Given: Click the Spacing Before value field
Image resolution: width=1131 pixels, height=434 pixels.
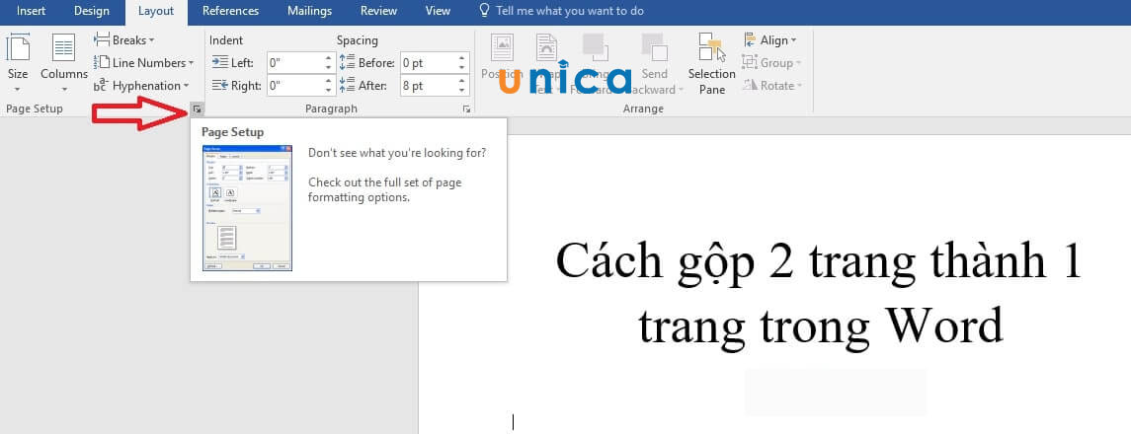Looking at the screenshot, I should click(x=427, y=62).
